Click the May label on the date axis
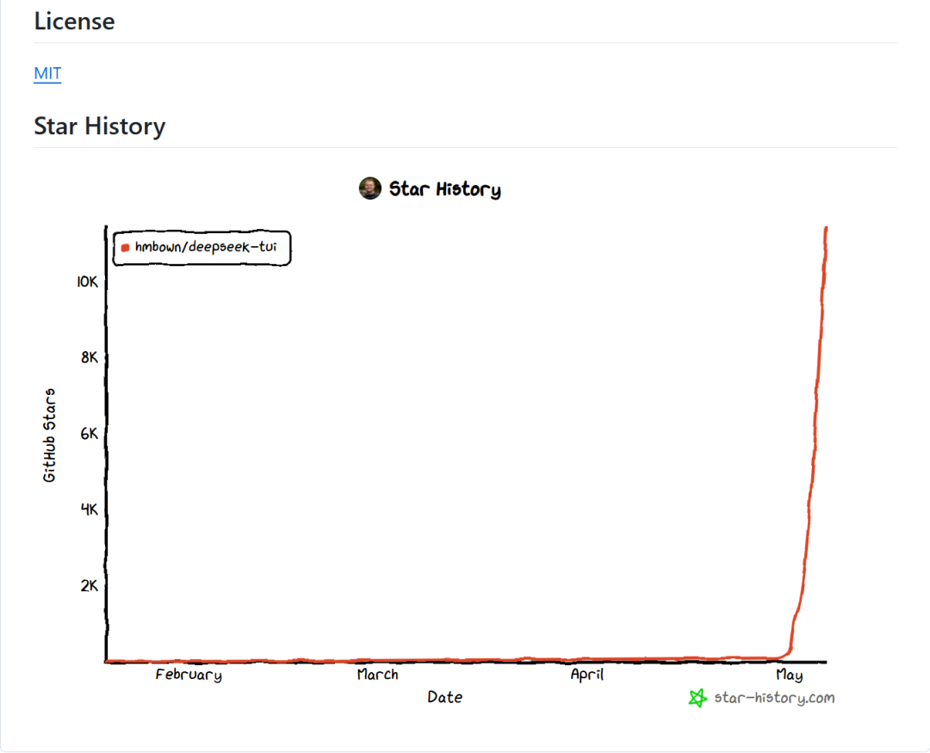The image size is (930, 753). tap(790, 675)
